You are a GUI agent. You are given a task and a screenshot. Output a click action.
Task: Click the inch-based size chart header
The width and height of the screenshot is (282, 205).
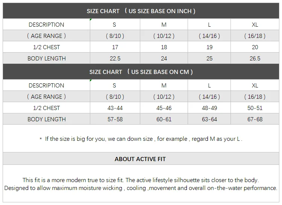(x=141, y=11)
